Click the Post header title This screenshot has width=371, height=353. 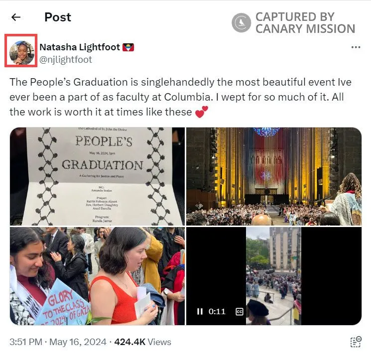click(58, 17)
